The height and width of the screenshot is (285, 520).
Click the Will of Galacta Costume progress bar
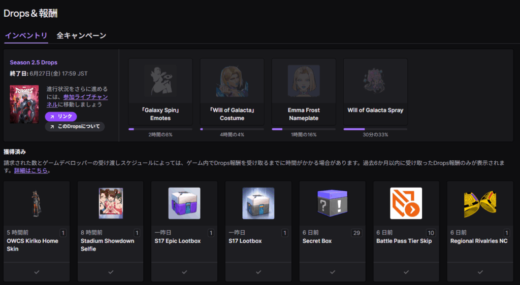[x=232, y=129]
